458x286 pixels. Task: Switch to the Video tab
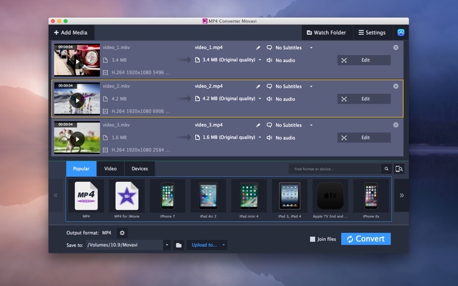[110, 169]
